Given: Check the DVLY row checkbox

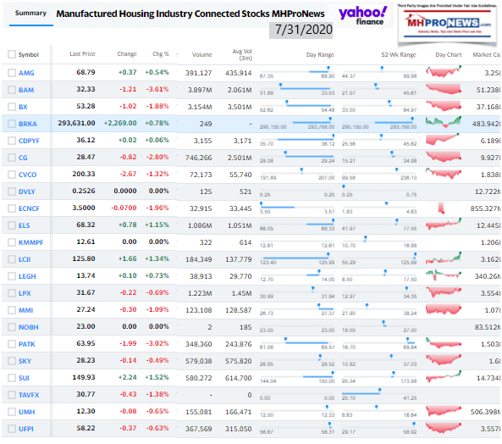Looking at the screenshot, I should tap(12, 191).
